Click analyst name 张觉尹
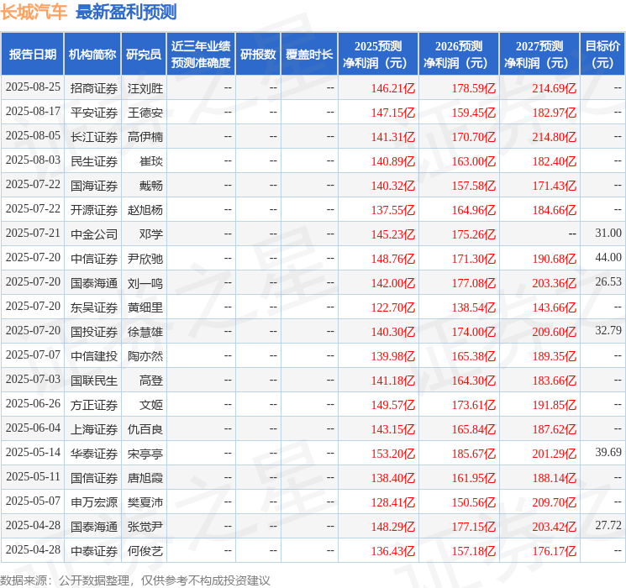The width and height of the screenshot is (626, 588). click(x=145, y=527)
